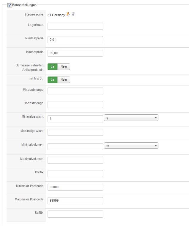
Task: Focus the Maximalgewicht input
Action: point(75,132)
